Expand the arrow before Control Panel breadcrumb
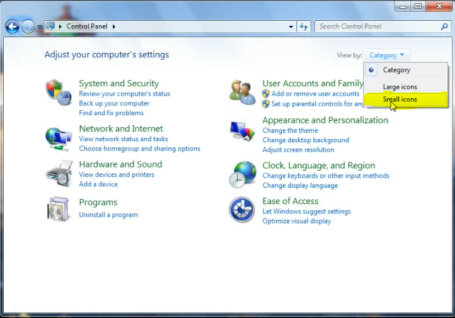The width and height of the screenshot is (455, 318). (x=60, y=26)
